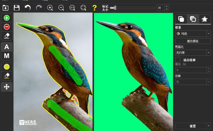Undo the last action
213x131 pixels.
(28, 8)
